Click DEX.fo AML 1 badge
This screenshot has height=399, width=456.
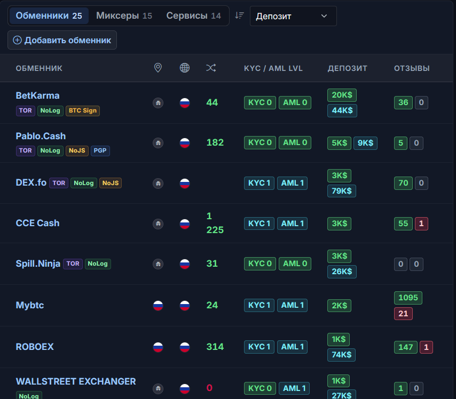(292, 183)
